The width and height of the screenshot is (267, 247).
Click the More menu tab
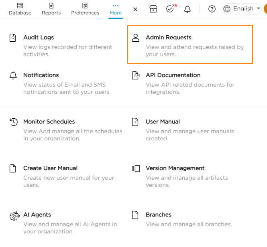click(x=116, y=9)
